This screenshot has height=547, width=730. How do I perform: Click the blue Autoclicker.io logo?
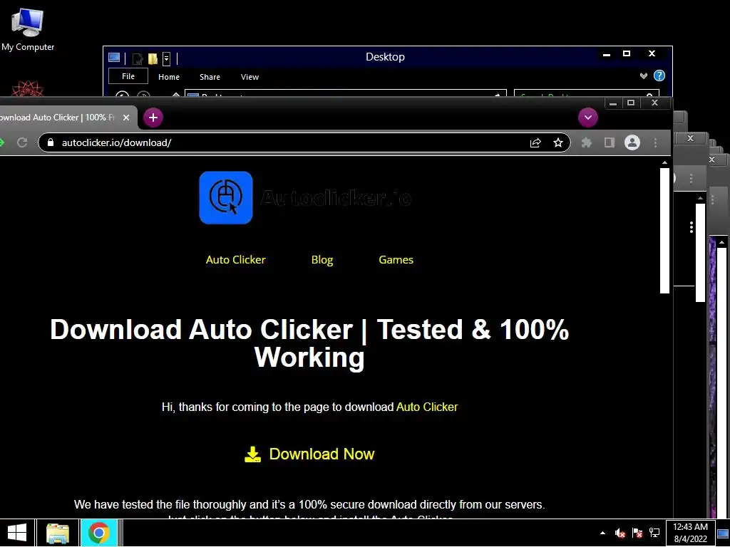pyautogui.click(x=226, y=198)
